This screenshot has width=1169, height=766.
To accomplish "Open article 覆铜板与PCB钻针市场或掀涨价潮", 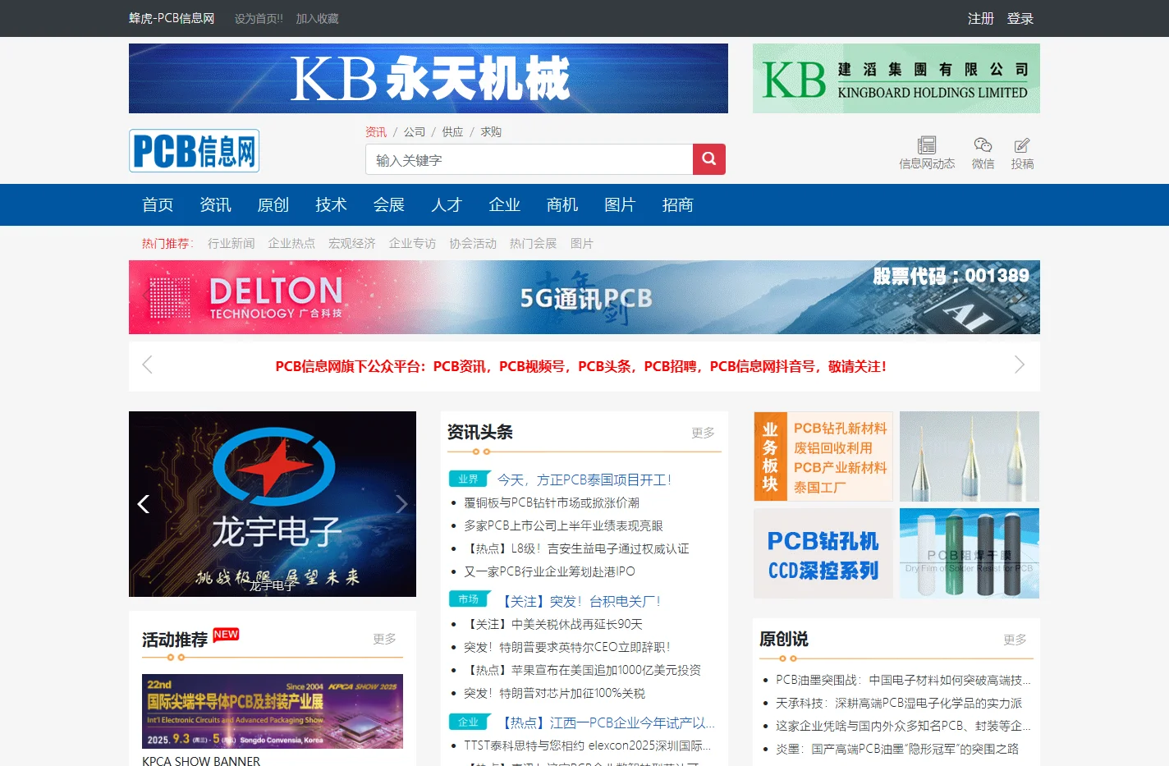I will (x=552, y=502).
